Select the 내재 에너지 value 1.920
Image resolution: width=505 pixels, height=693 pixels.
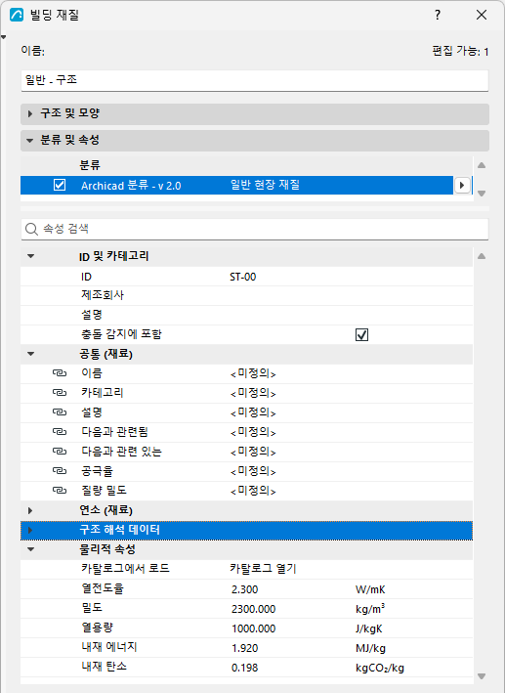coord(245,648)
